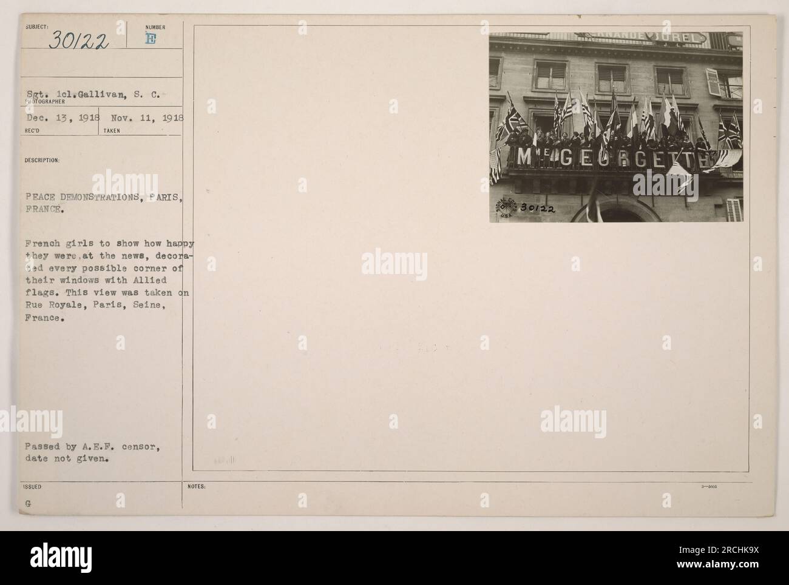Open the balcony photograph thumbnail
789x585 pixels.
pos(616,127)
